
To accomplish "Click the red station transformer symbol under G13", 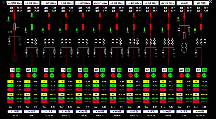I will (x=15, y=59).
